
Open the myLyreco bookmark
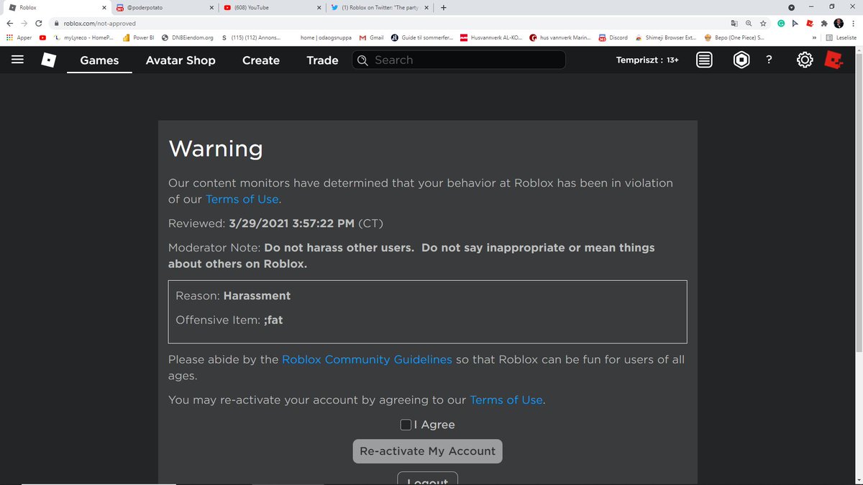coord(84,37)
